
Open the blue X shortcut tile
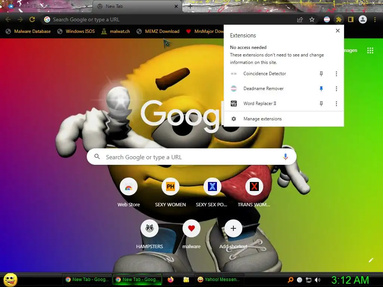pos(212,192)
